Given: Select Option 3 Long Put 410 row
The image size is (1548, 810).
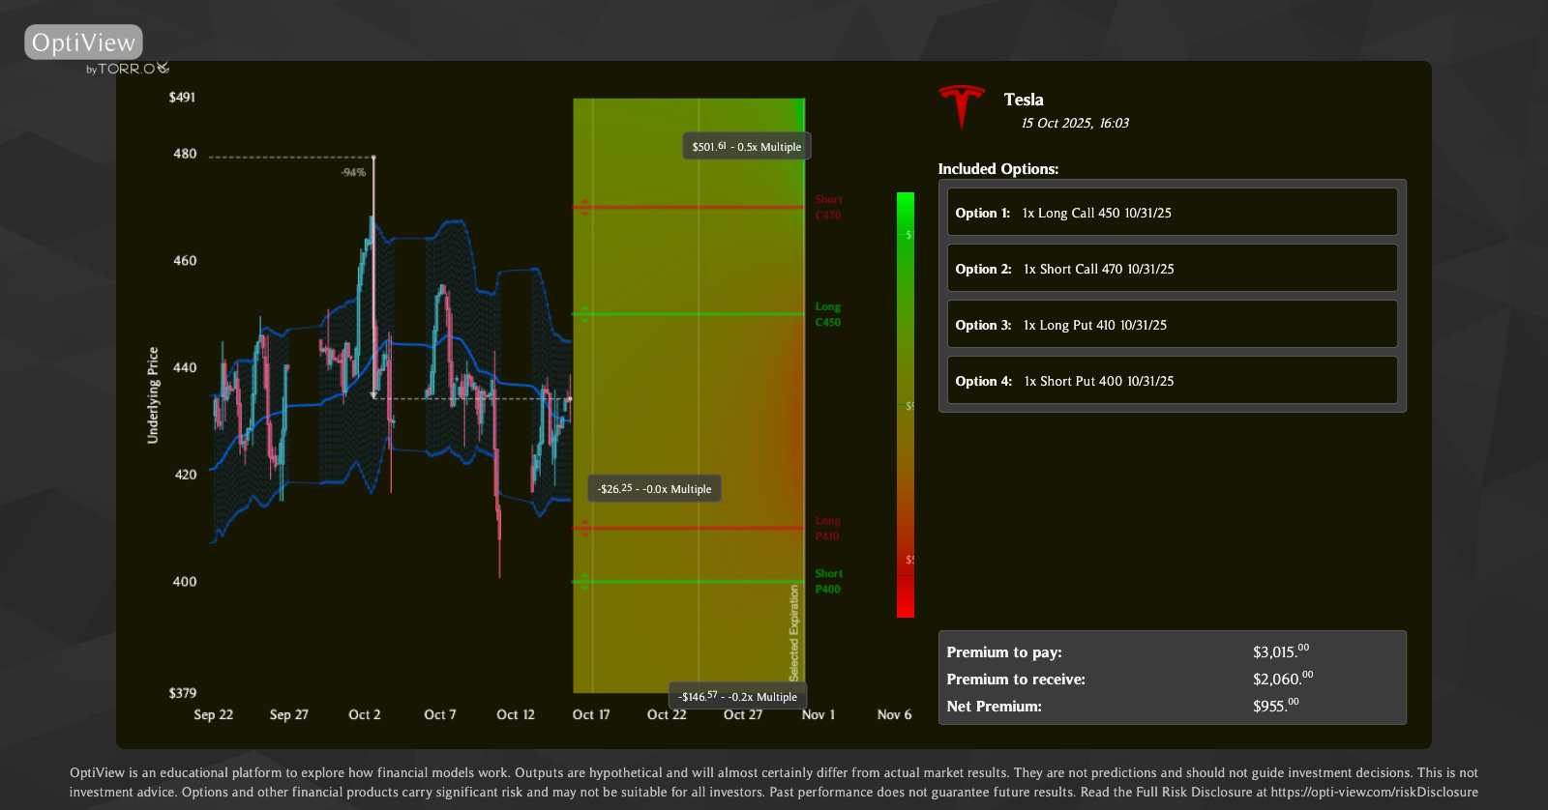Looking at the screenshot, I should [1172, 325].
